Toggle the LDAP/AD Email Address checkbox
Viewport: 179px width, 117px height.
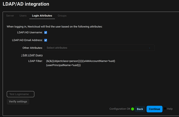pyautogui.click(x=46, y=40)
